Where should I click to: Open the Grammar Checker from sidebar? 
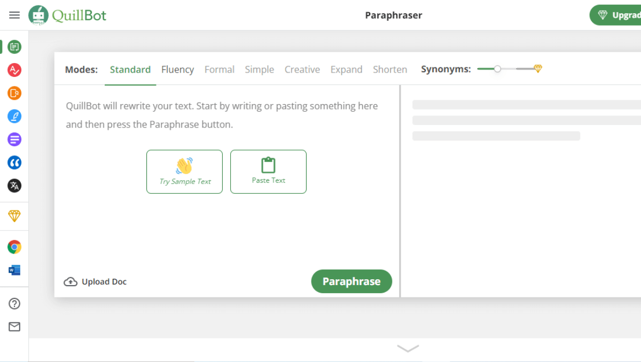tap(14, 69)
